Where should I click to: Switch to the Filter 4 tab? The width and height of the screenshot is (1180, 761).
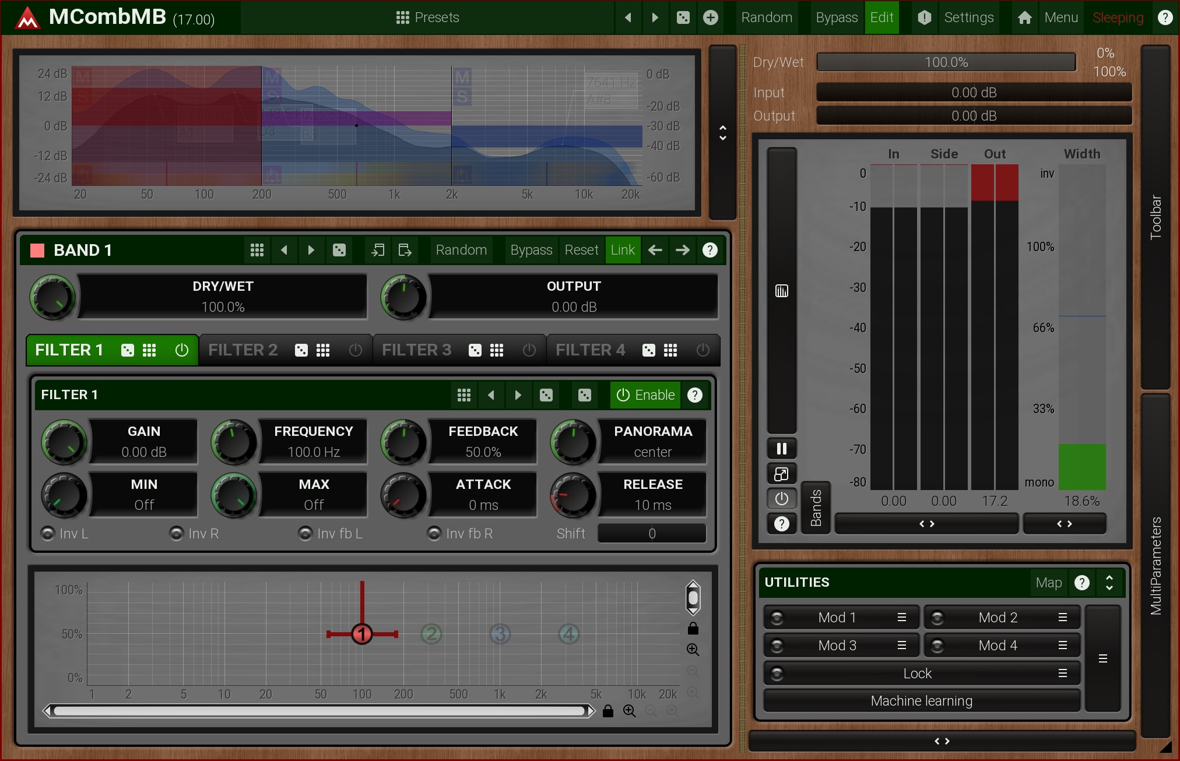(x=590, y=350)
